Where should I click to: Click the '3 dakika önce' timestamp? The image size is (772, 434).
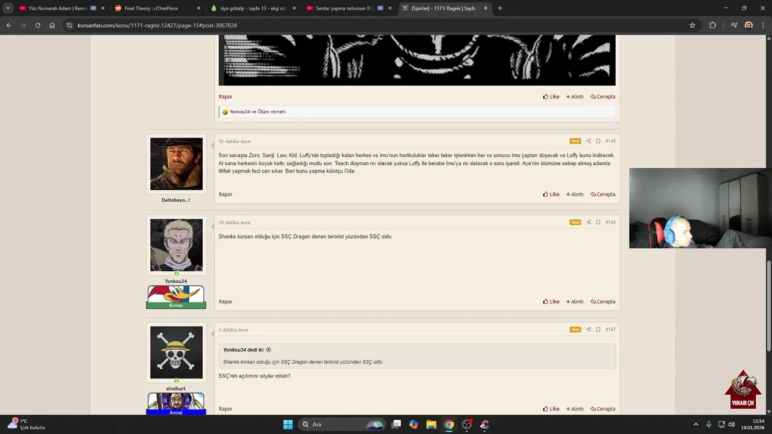[233, 330]
